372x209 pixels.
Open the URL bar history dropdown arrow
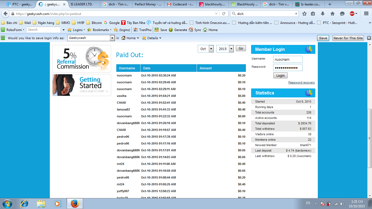coord(216,14)
